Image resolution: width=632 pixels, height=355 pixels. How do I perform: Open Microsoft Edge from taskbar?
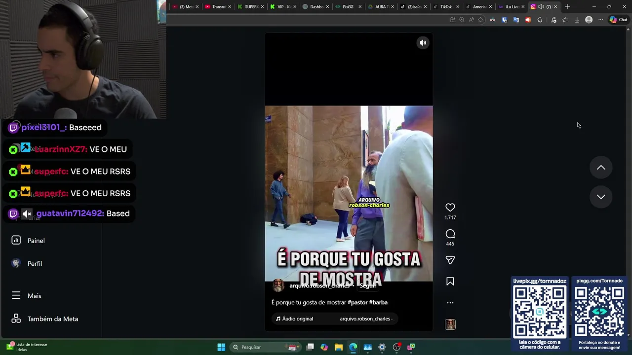(x=353, y=347)
